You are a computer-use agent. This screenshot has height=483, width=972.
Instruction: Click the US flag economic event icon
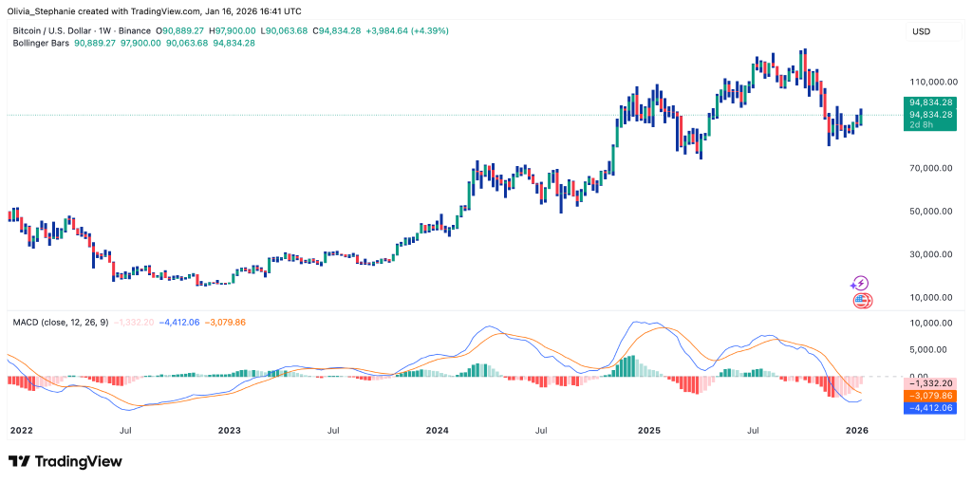pos(862,301)
